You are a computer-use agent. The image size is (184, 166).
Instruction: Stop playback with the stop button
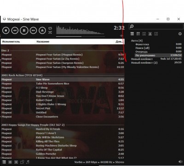(6, 30)
